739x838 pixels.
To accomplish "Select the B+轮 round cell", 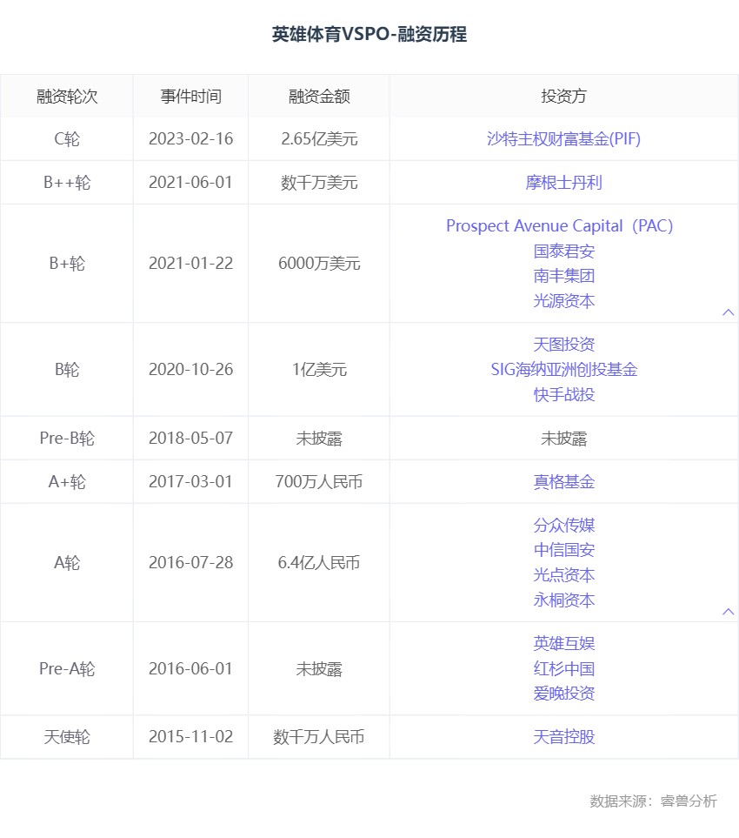I will 67,264.
